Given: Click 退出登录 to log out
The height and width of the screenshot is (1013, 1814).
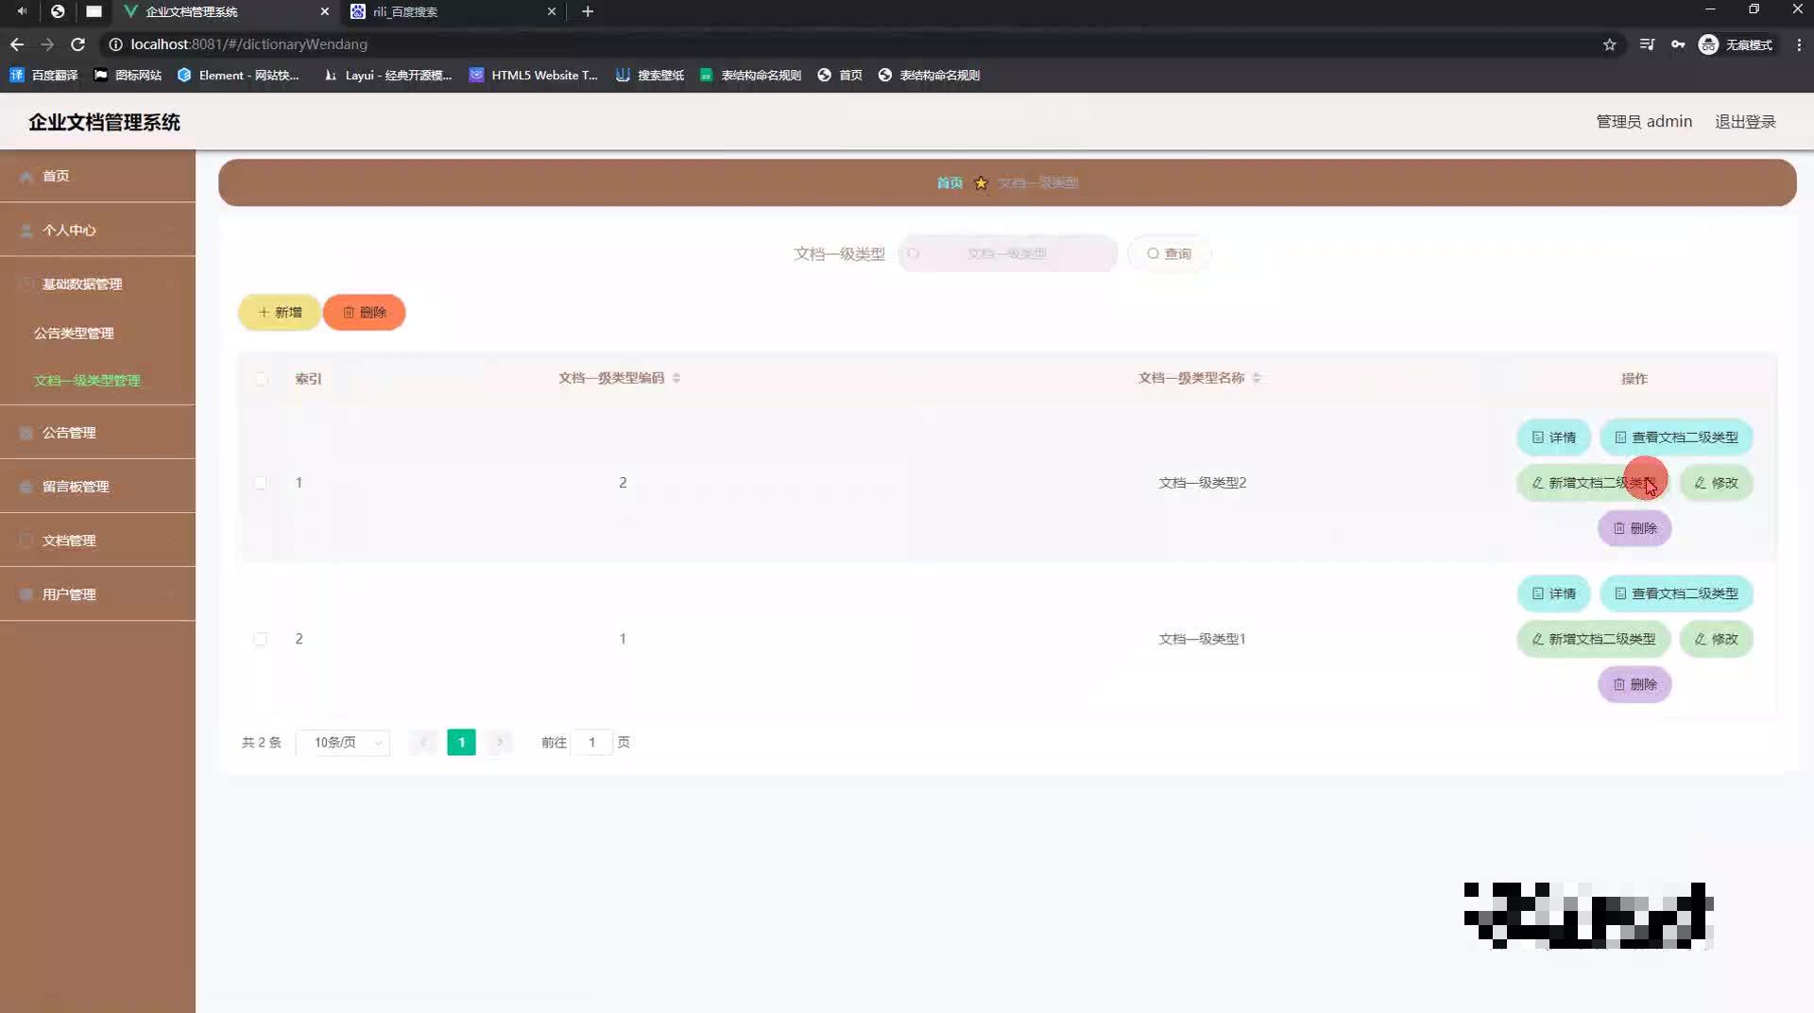Looking at the screenshot, I should click(1745, 121).
